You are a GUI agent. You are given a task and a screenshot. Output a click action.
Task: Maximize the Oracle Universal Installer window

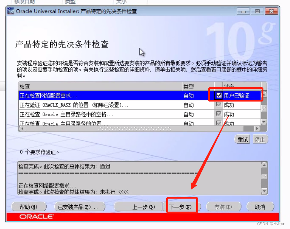tap(257, 11)
